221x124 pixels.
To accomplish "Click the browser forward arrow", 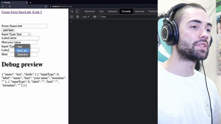I will 6,7.
